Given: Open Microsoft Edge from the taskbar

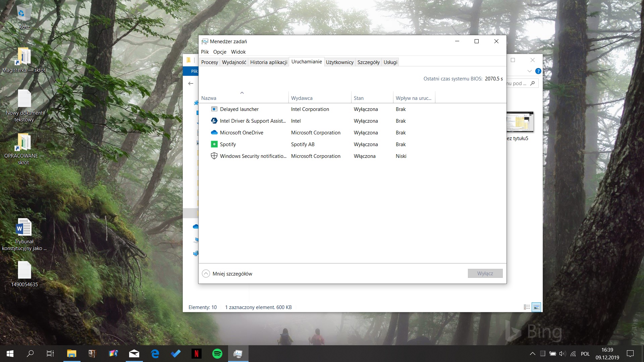Looking at the screenshot, I should point(155,353).
